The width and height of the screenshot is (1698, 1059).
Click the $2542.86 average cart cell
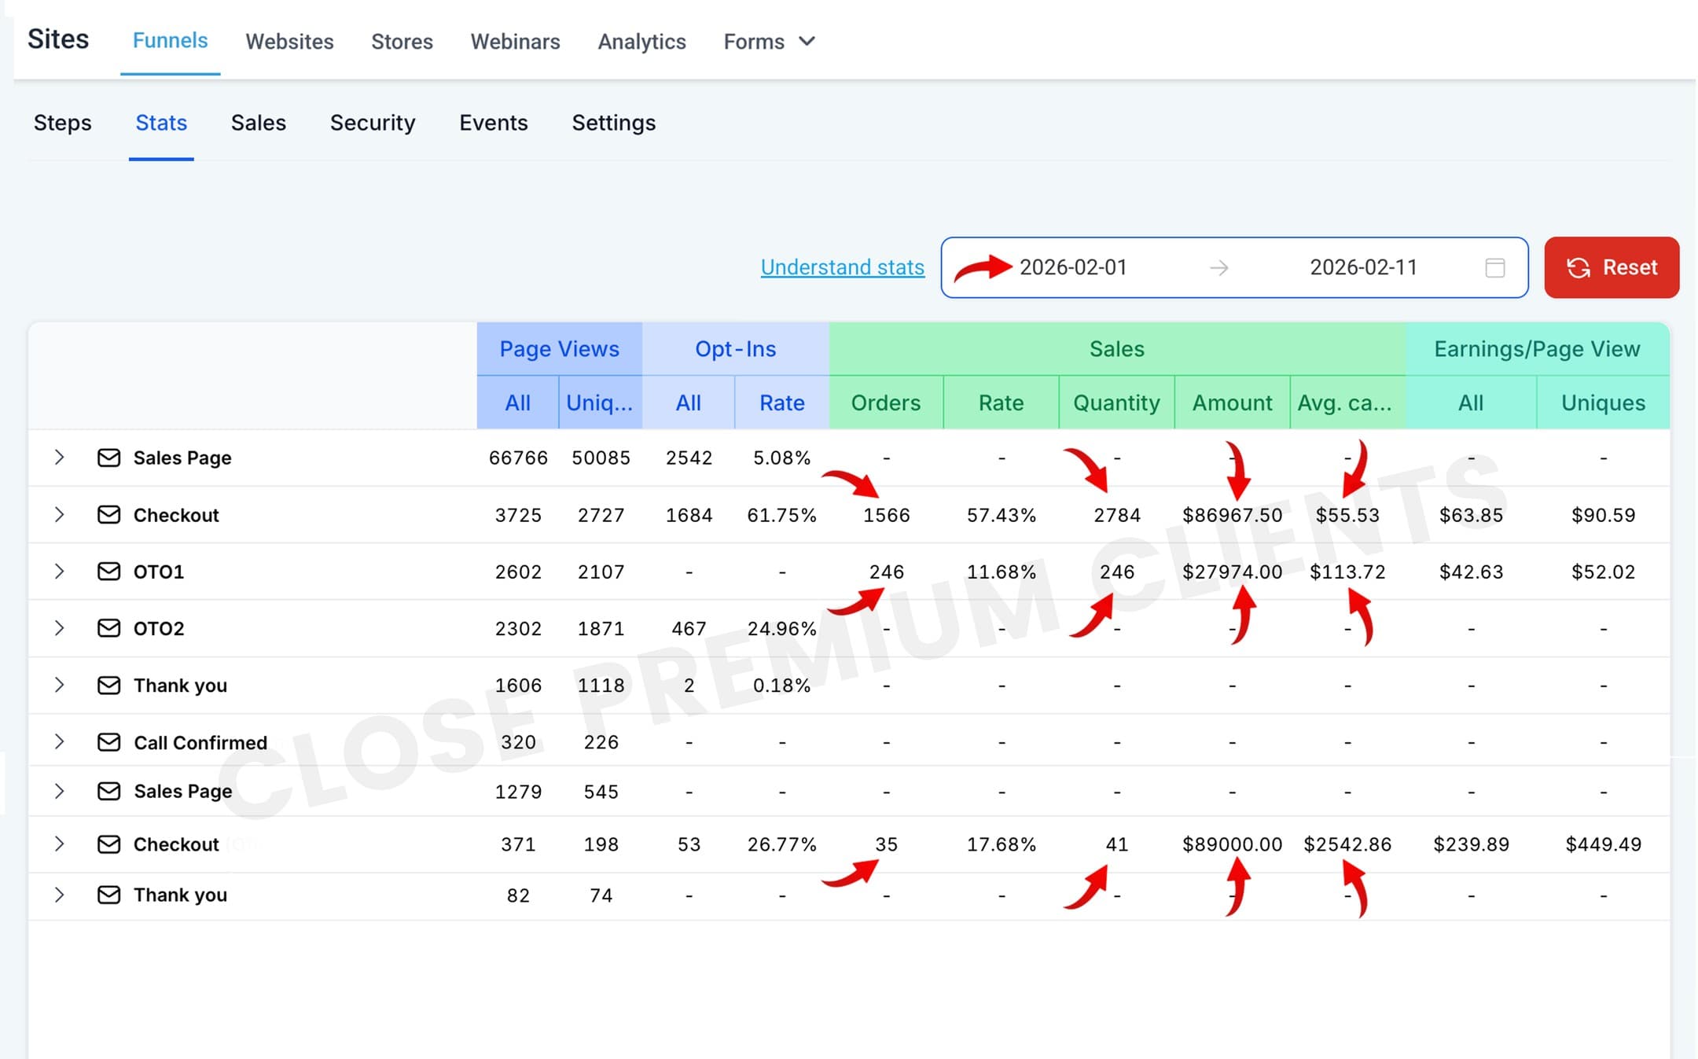click(1347, 844)
